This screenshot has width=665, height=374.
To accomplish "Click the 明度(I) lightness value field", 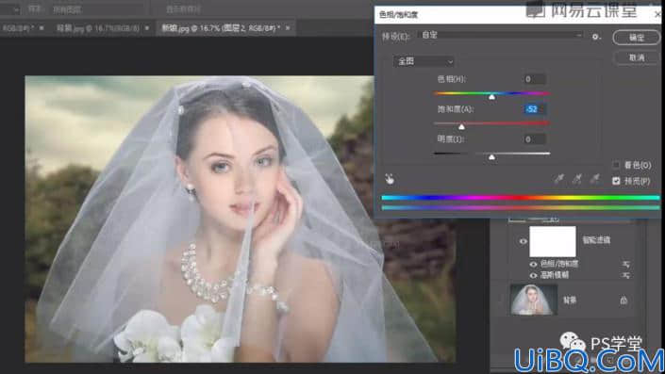I will pyautogui.click(x=534, y=138).
